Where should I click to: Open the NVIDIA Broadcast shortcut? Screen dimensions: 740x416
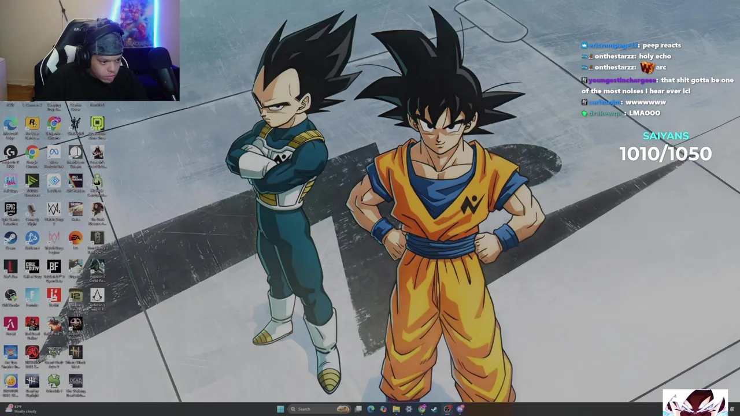[x=32, y=185]
